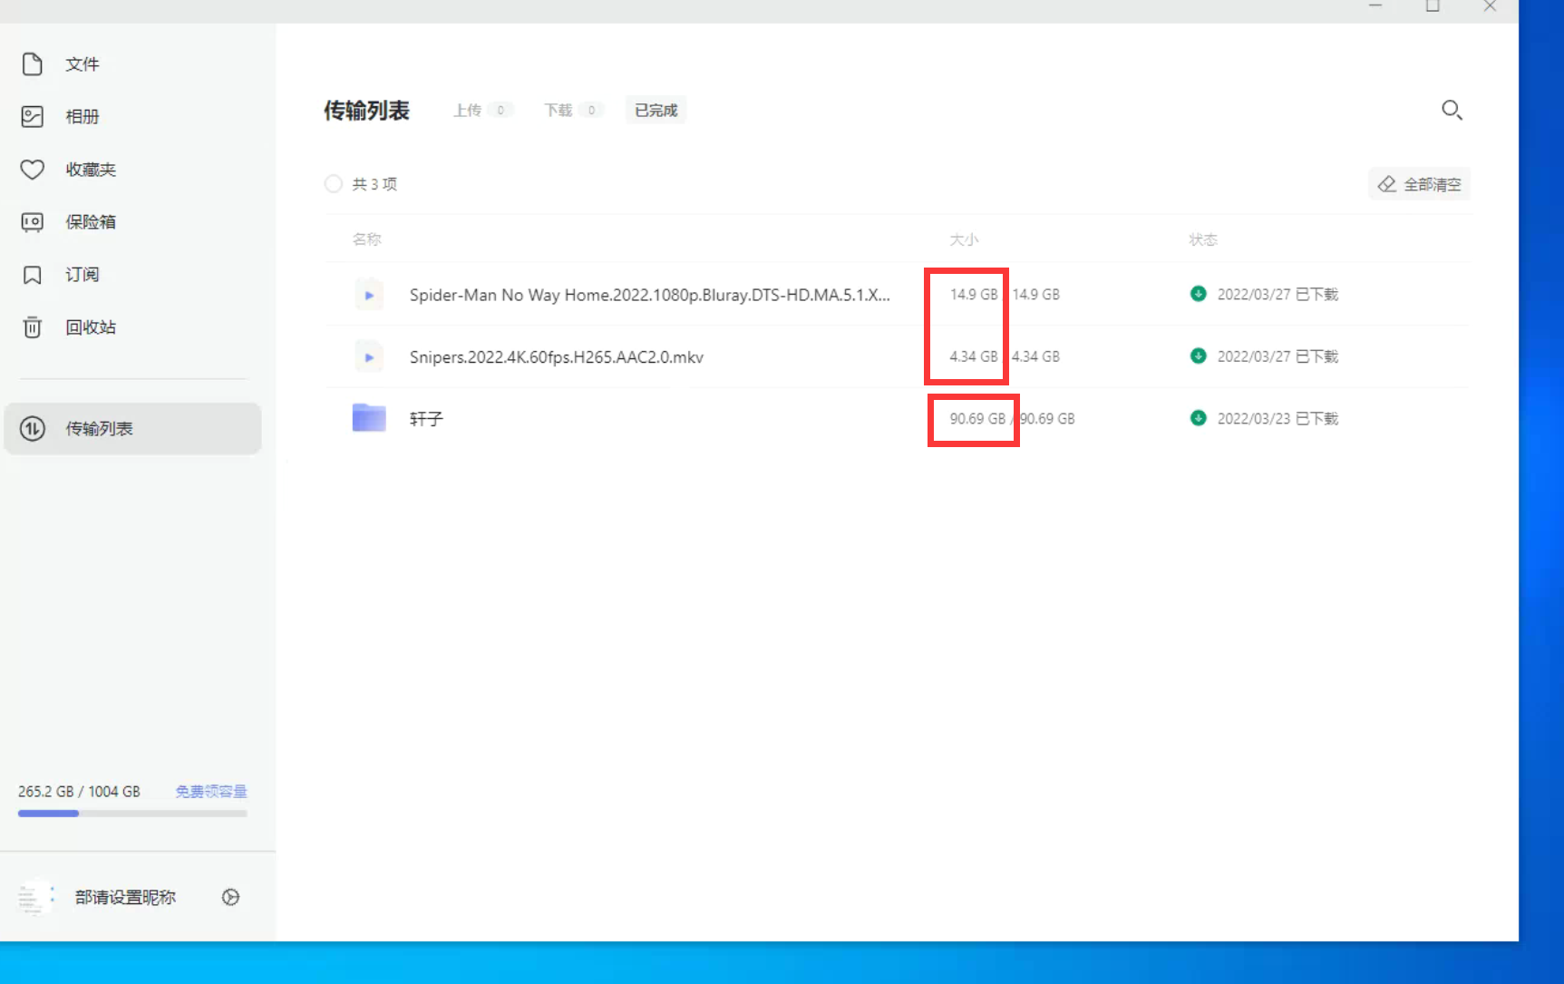Click the 收藏夹 heart icon
The height and width of the screenshot is (984, 1564).
[33, 170]
